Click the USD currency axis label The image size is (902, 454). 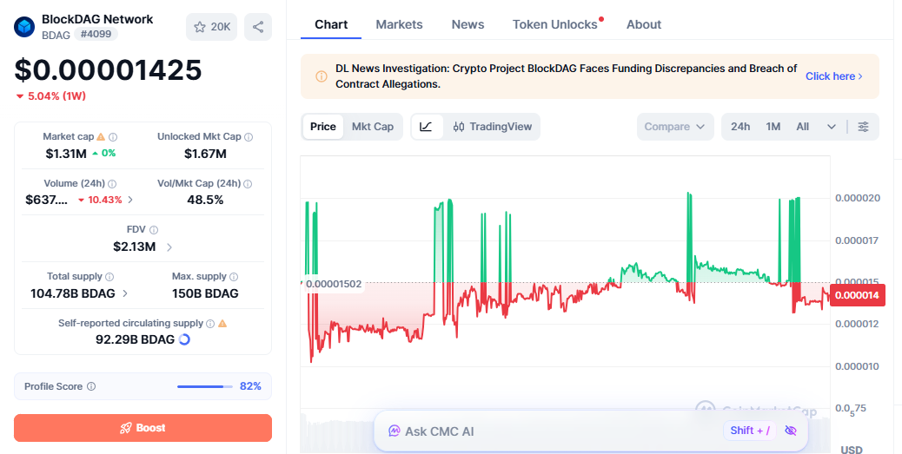tap(852, 449)
